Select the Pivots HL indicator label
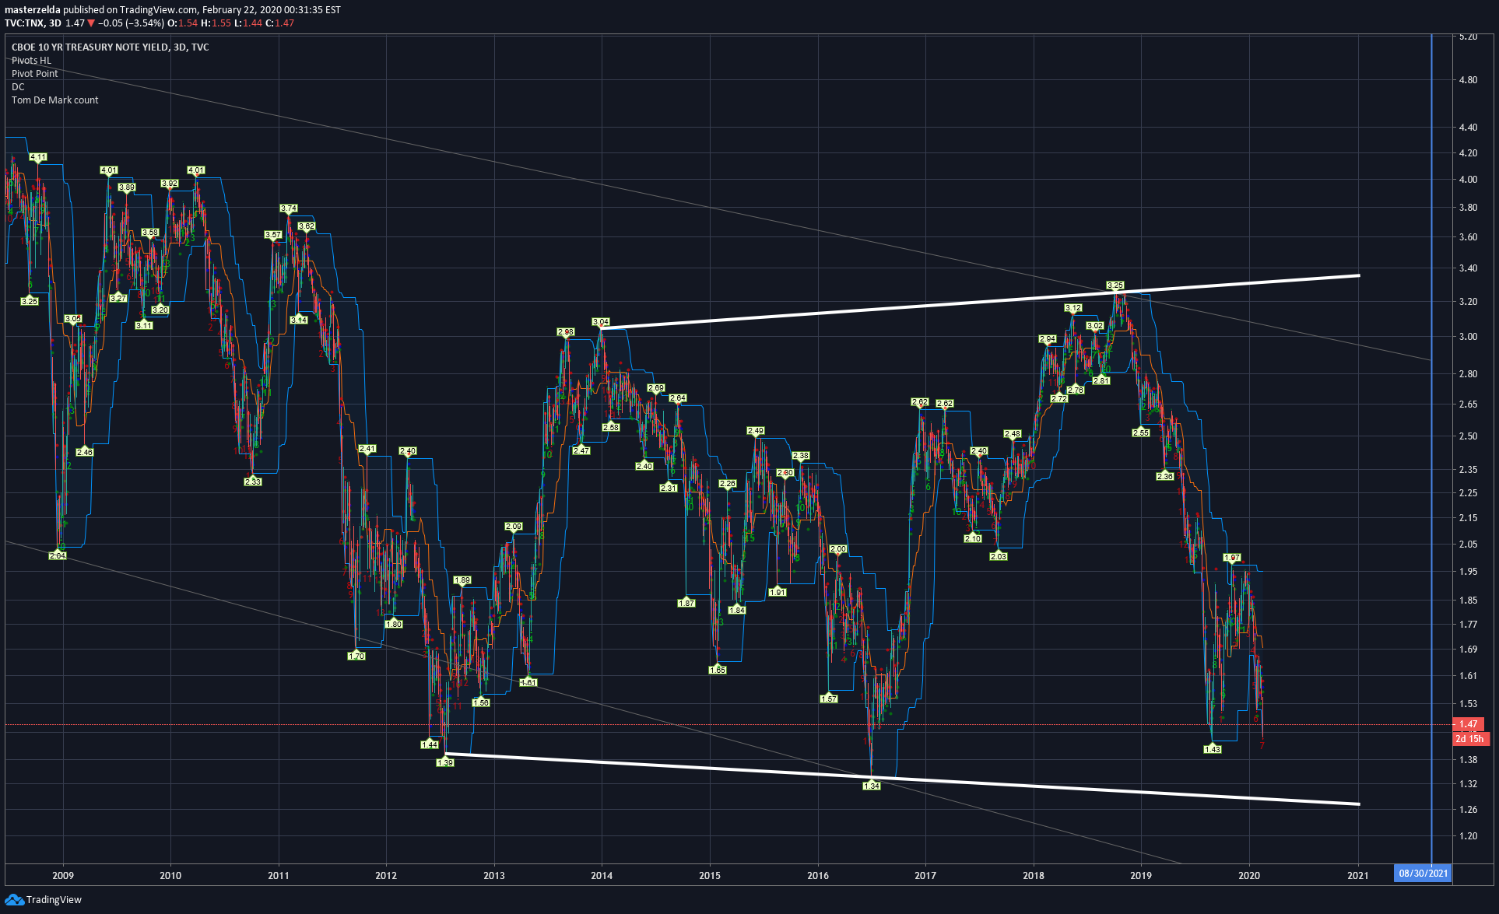The height and width of the screenshot is (914, 1499). tap(31, 61)
